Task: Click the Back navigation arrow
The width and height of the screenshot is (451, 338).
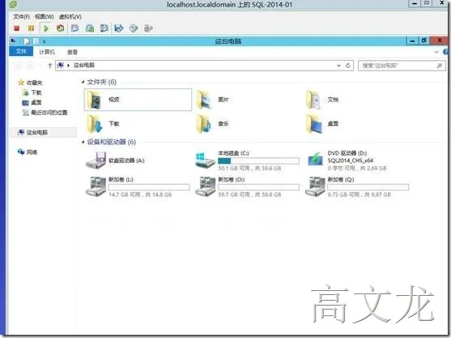Action: (x=17, y=66)
